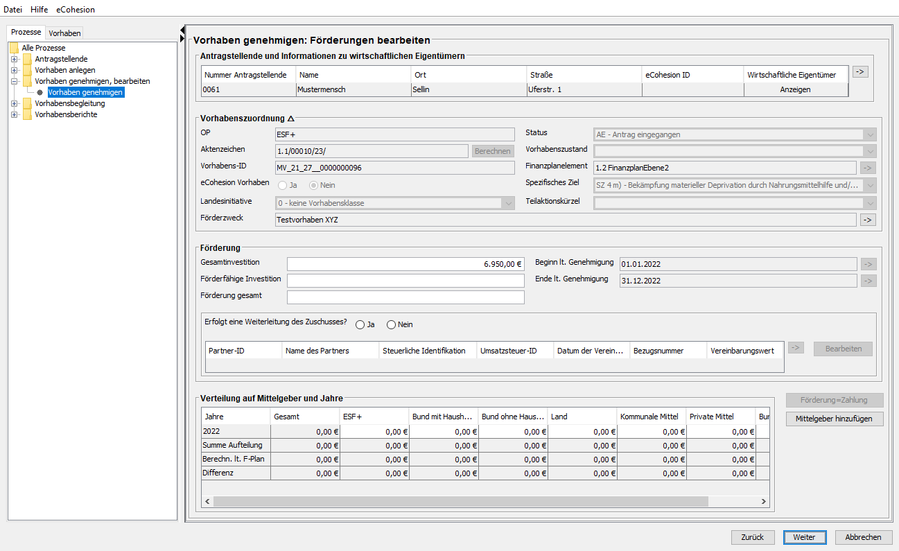The height and width of the screenshot is (551, 899).
Task: Expand the Vorhabensbegleitung tree node
Action: [14, 103]
